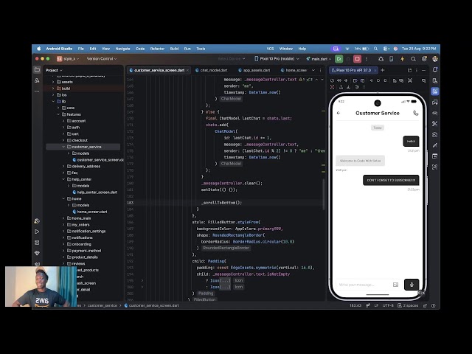Show hidden editor tabs dropdown chevron
Viewport: 472px width, 354px height.
coord(313,70)
